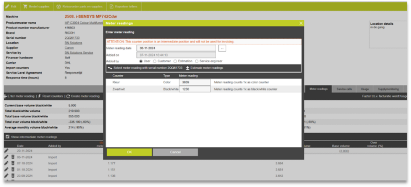This screenshot has width=411, height=187.
Task: Click the 1.136 meter reading value
Action: [x=111, y=176]
